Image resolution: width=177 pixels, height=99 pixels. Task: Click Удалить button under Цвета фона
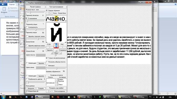click(41, 76)
